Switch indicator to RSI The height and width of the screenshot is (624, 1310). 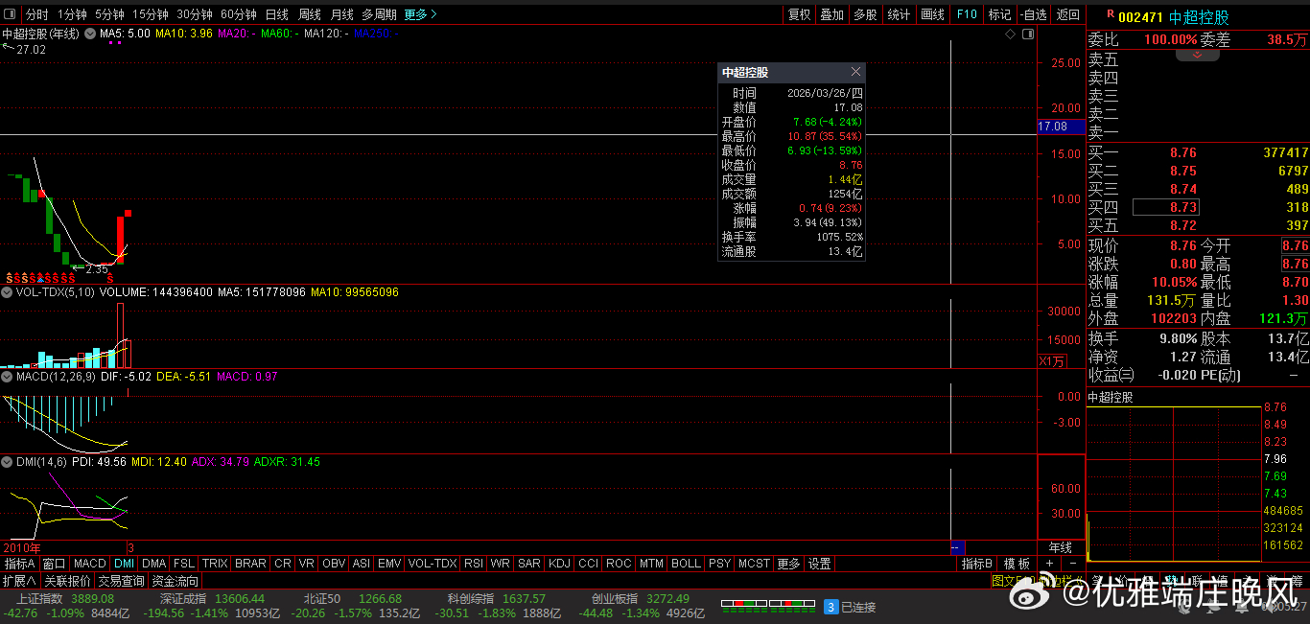click(x=473, y=564)
